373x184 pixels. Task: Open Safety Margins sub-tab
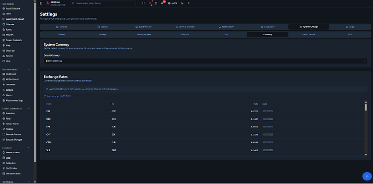[144, 34]
